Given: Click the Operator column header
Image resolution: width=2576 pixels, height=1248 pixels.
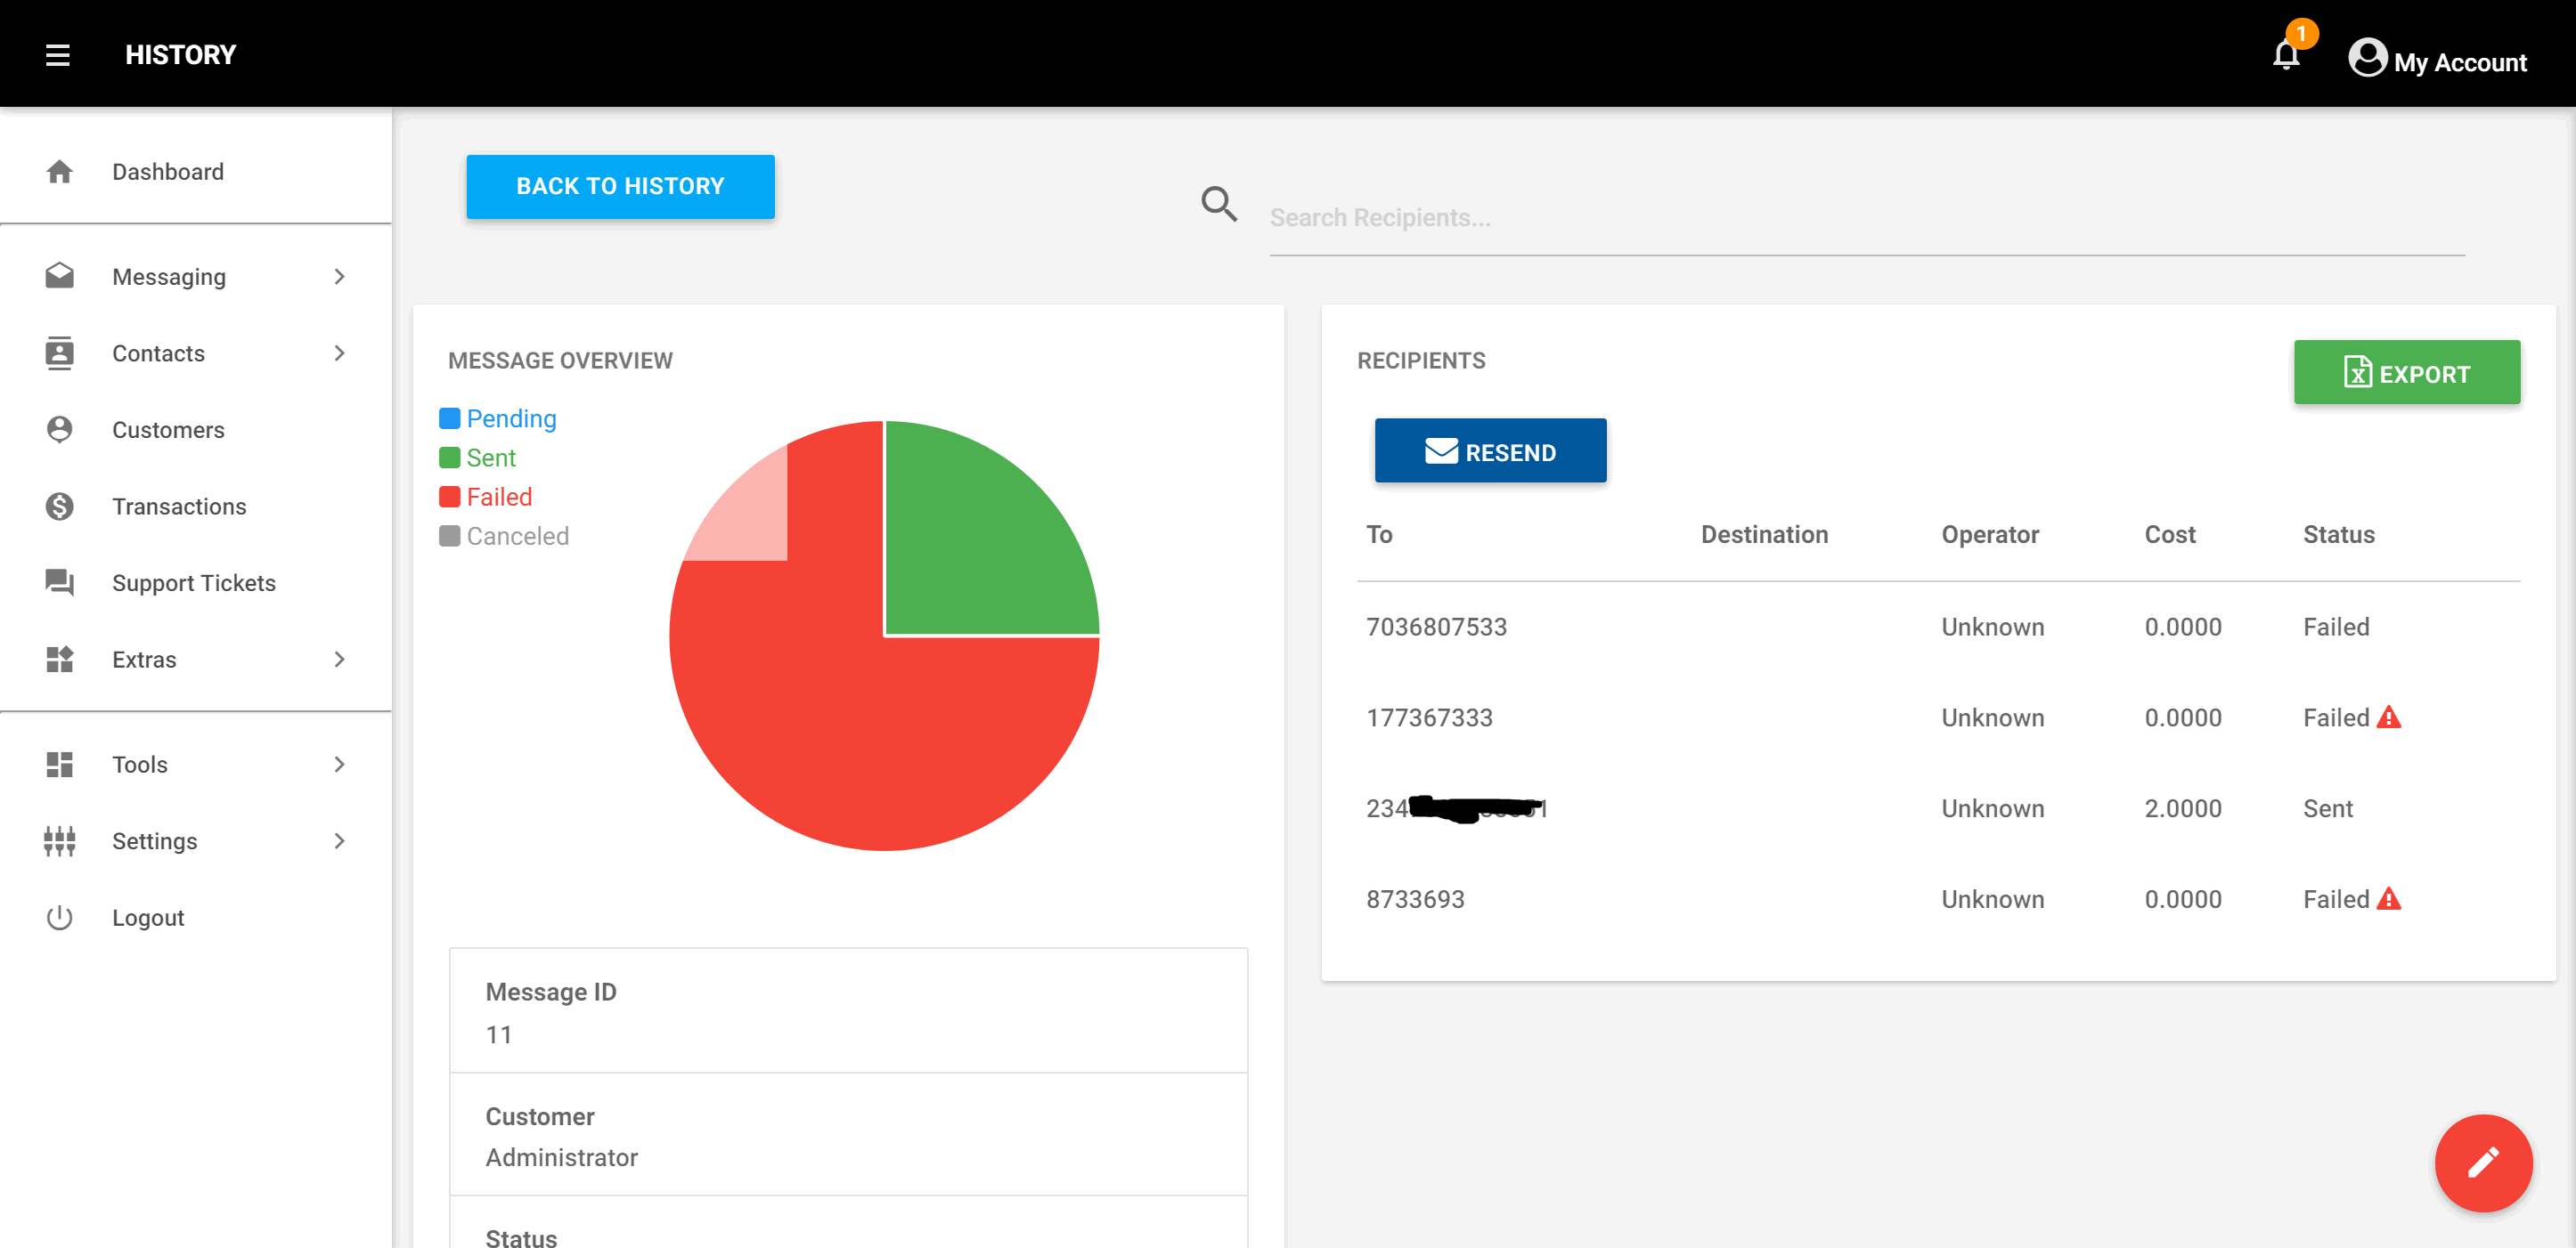Looking at the screenshot, I should point(1990,535).
